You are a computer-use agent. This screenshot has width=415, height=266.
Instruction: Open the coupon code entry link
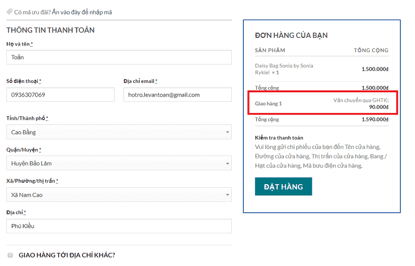click(x=82, y=12)
